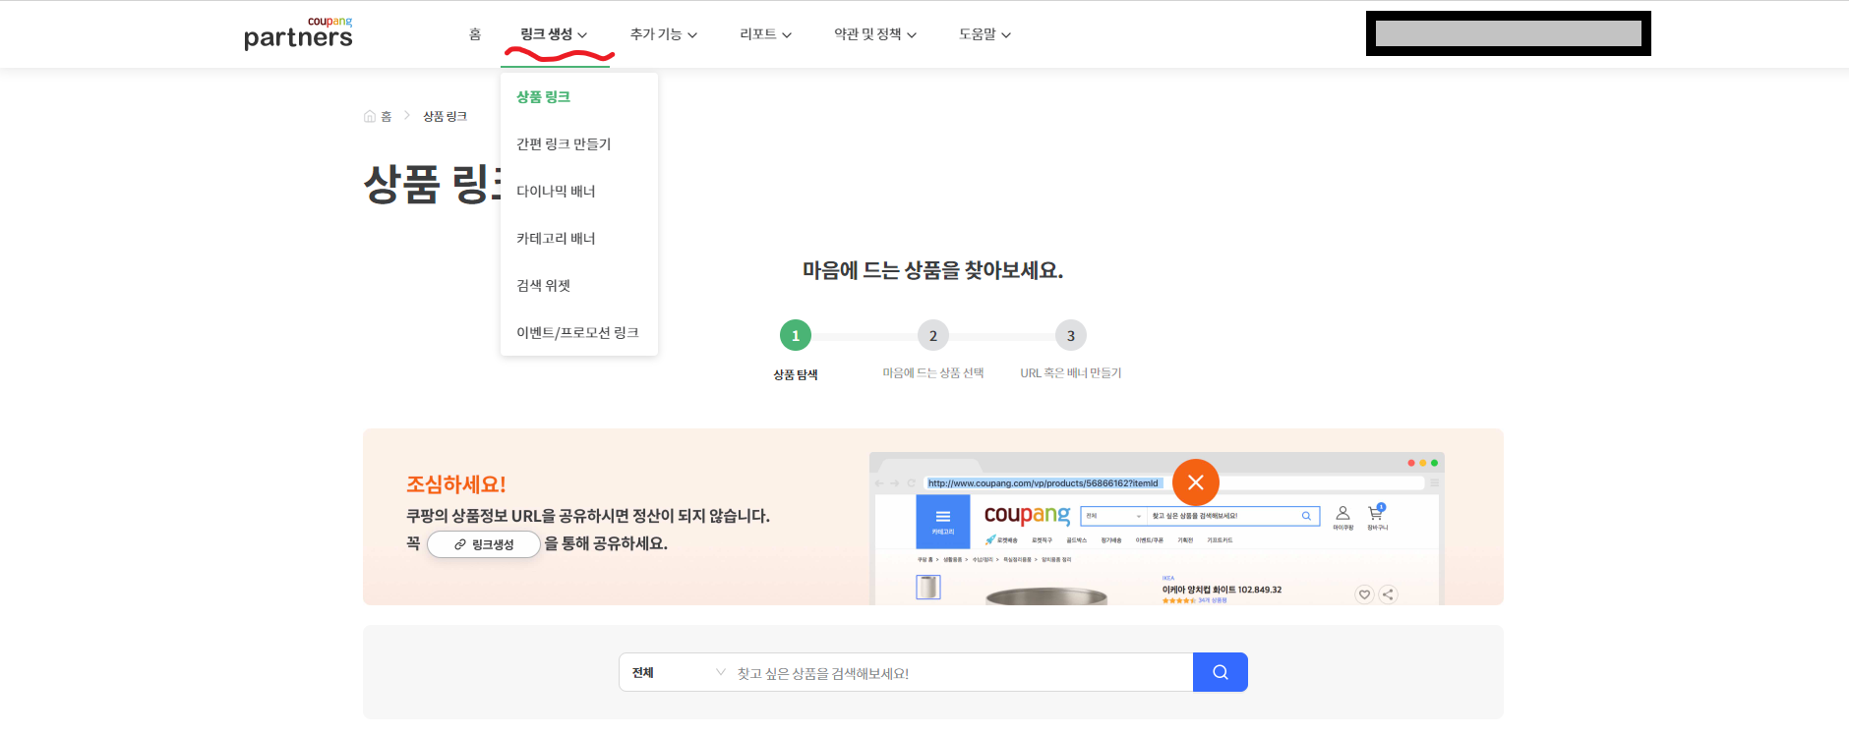Click step 3 circle in progress
The image size is (1849, 734).
1071,335
